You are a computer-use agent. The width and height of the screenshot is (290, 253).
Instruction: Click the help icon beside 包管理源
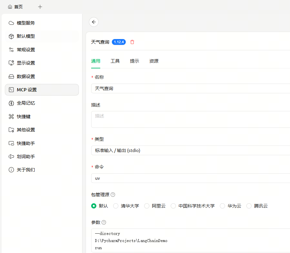[113, 195]
